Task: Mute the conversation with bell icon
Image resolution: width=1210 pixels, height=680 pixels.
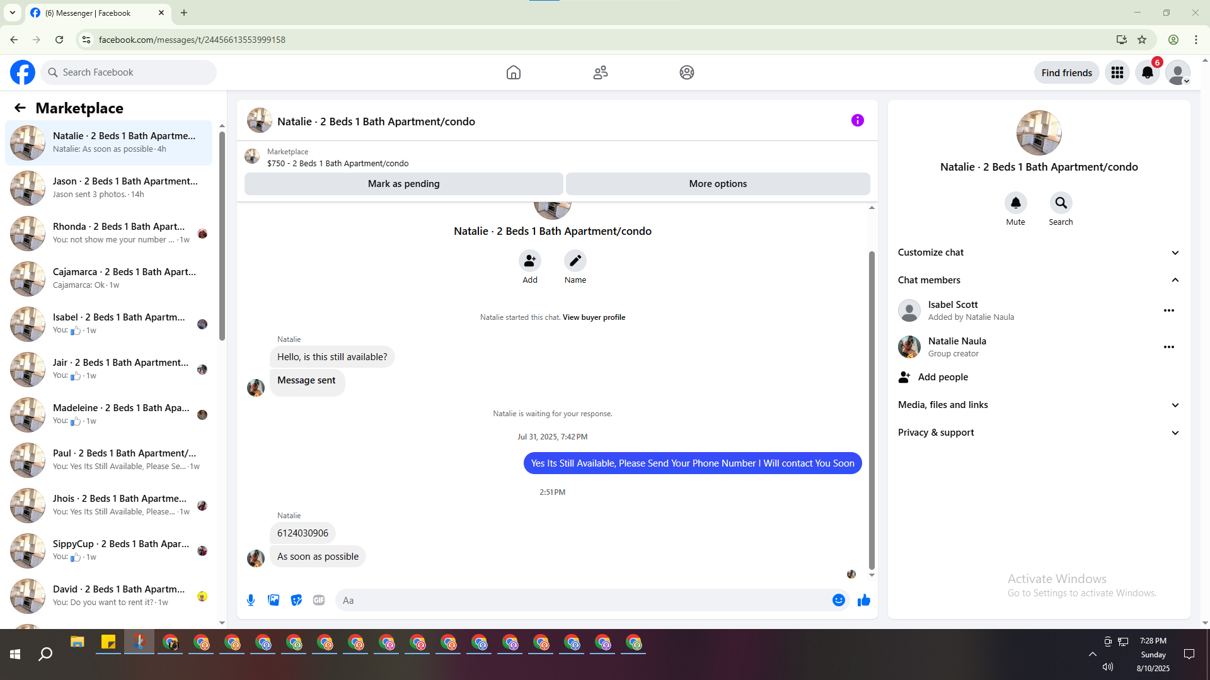Action: click(1015, 203)
